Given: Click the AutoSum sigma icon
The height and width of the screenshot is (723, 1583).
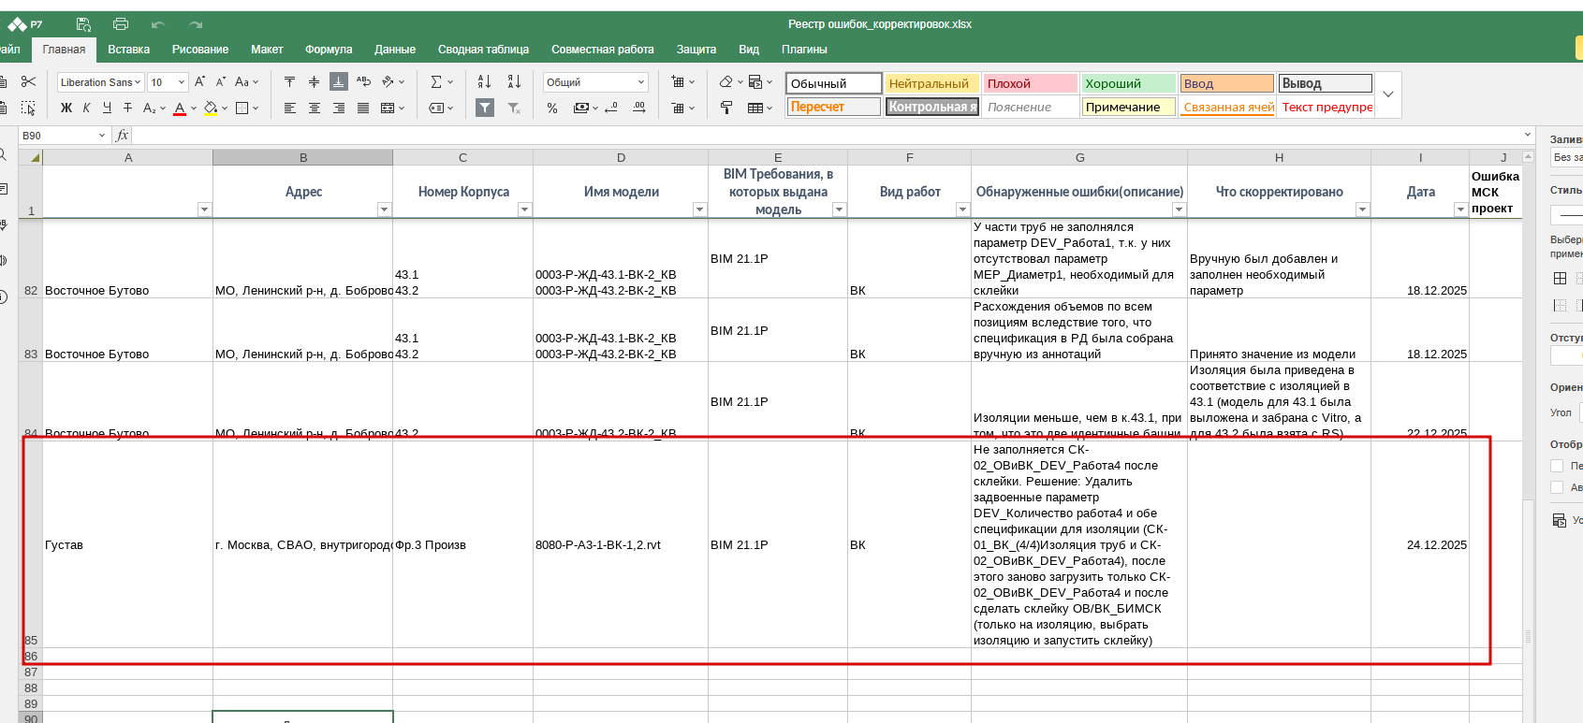Looking at the screenshot, I should pos(436,82).
